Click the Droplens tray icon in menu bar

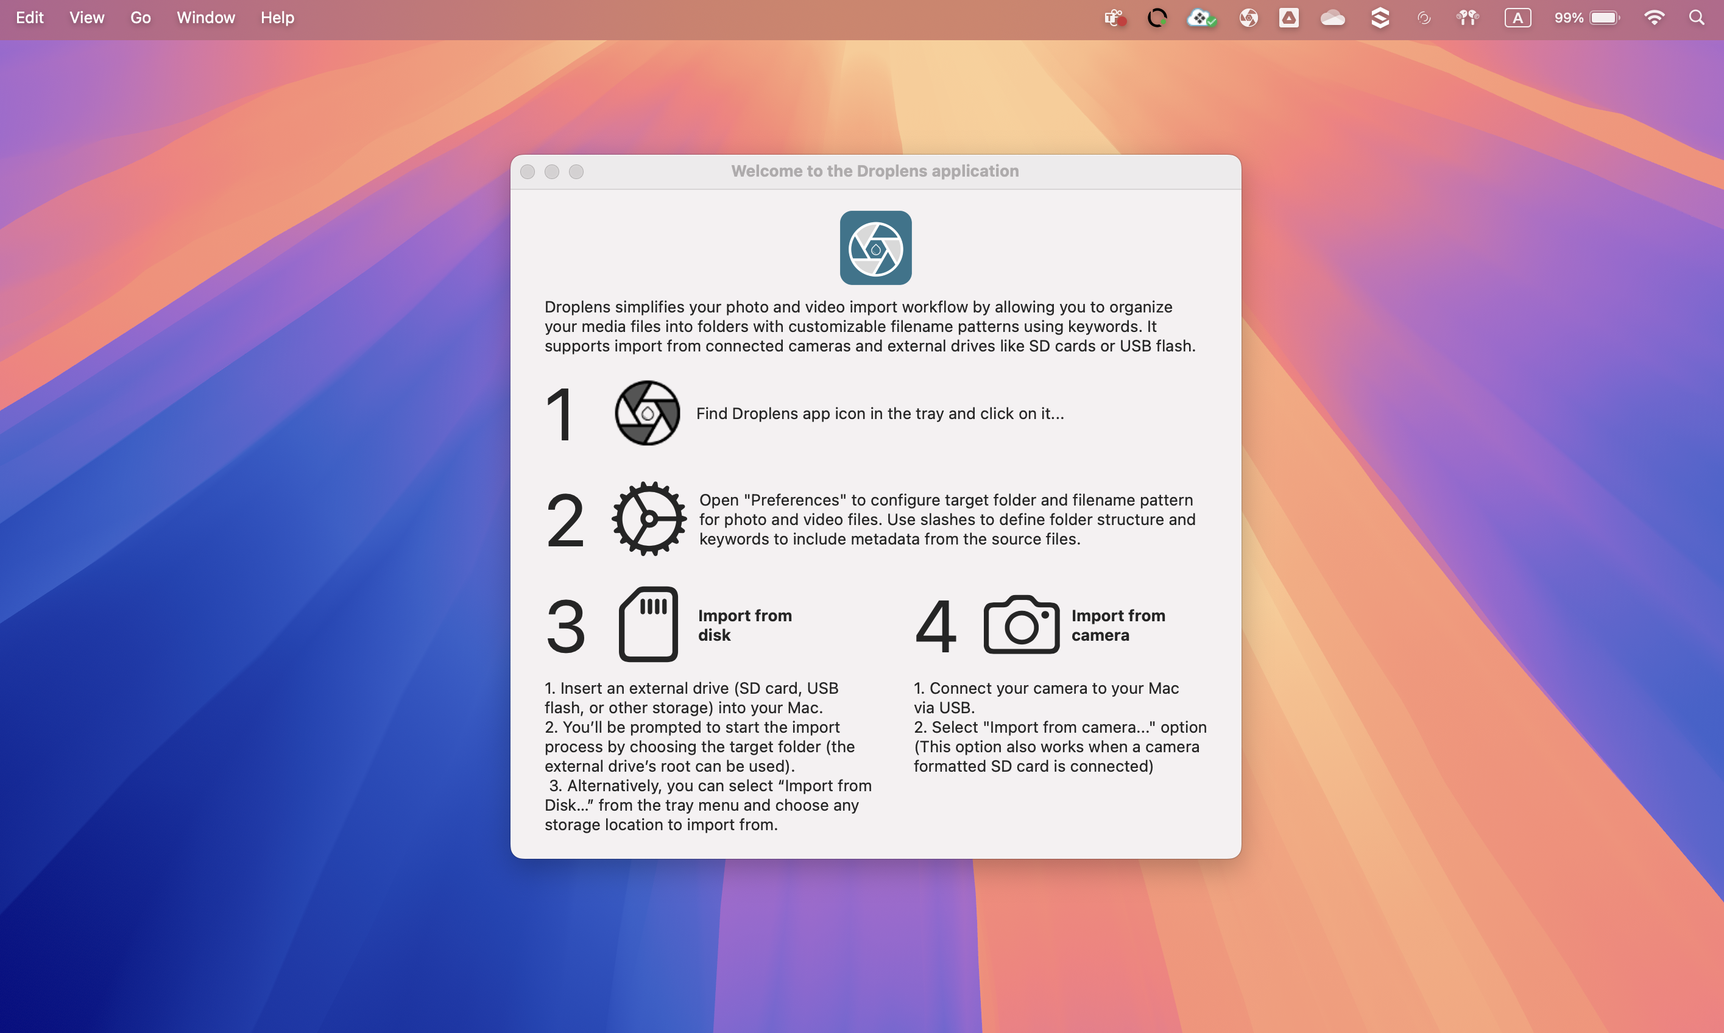[1248, 18]
